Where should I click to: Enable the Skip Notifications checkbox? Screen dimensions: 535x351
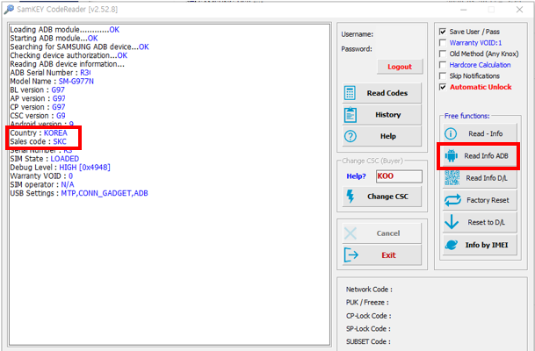coord(443,75)
